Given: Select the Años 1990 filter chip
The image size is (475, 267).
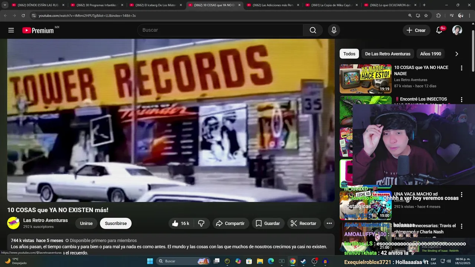Looking at the screenshot, I should pyautogui.click(x=430, y=54).
